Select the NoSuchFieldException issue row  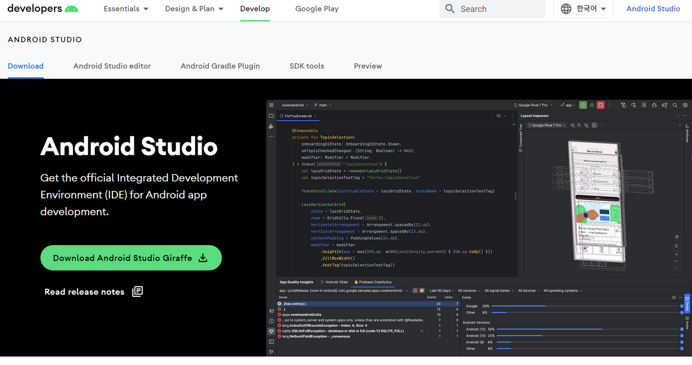368,336
